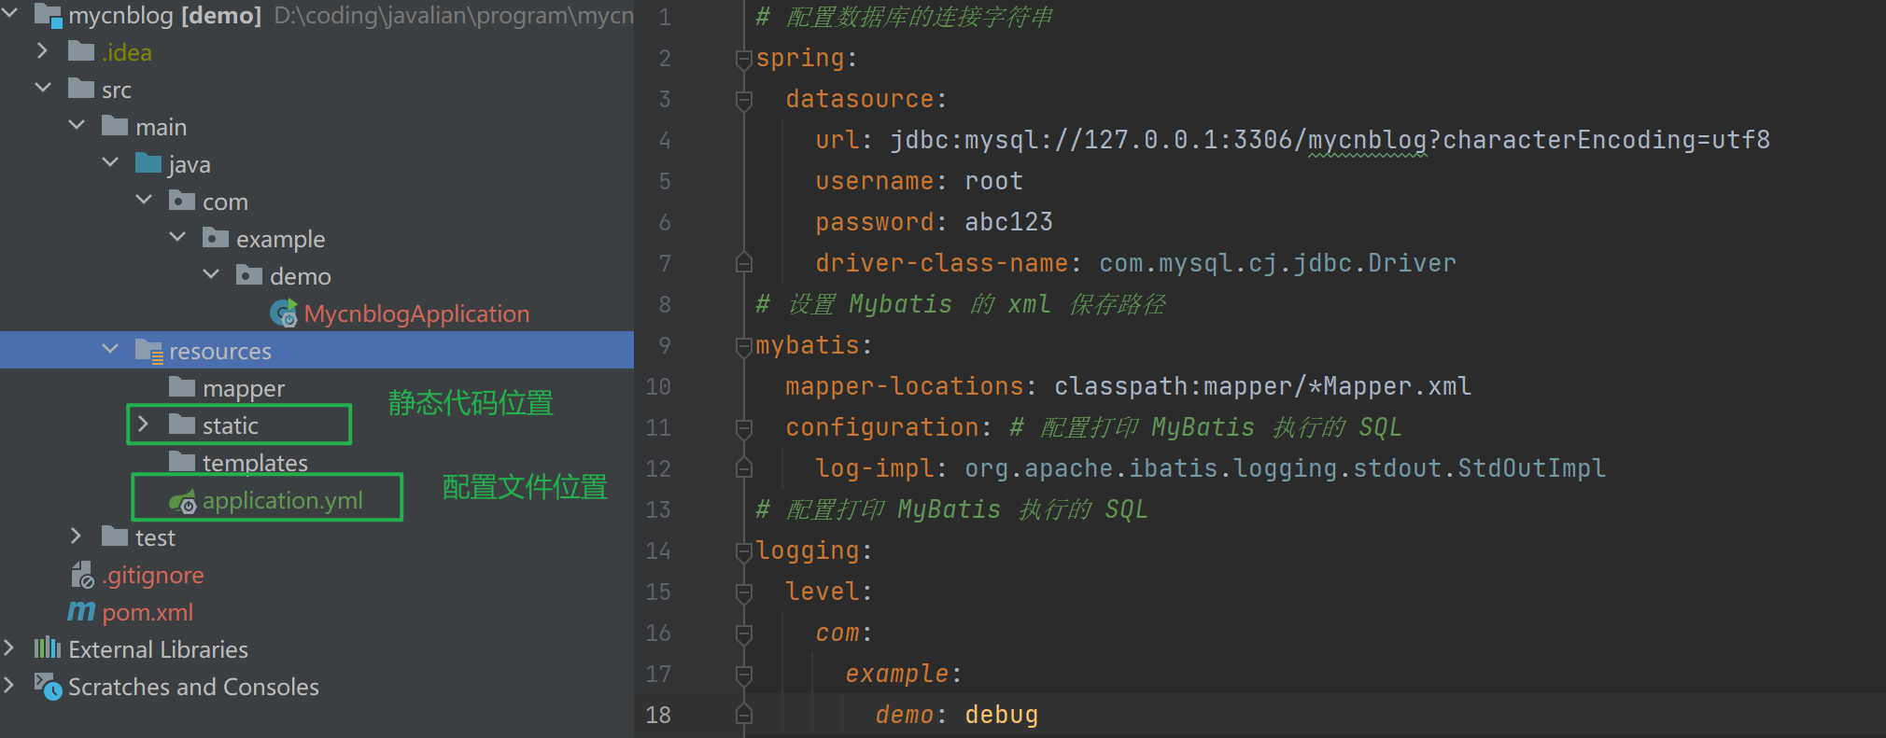Click the password value abc123
The height and width of the screenshot is (738, 1886).
tap(1008, 222)
